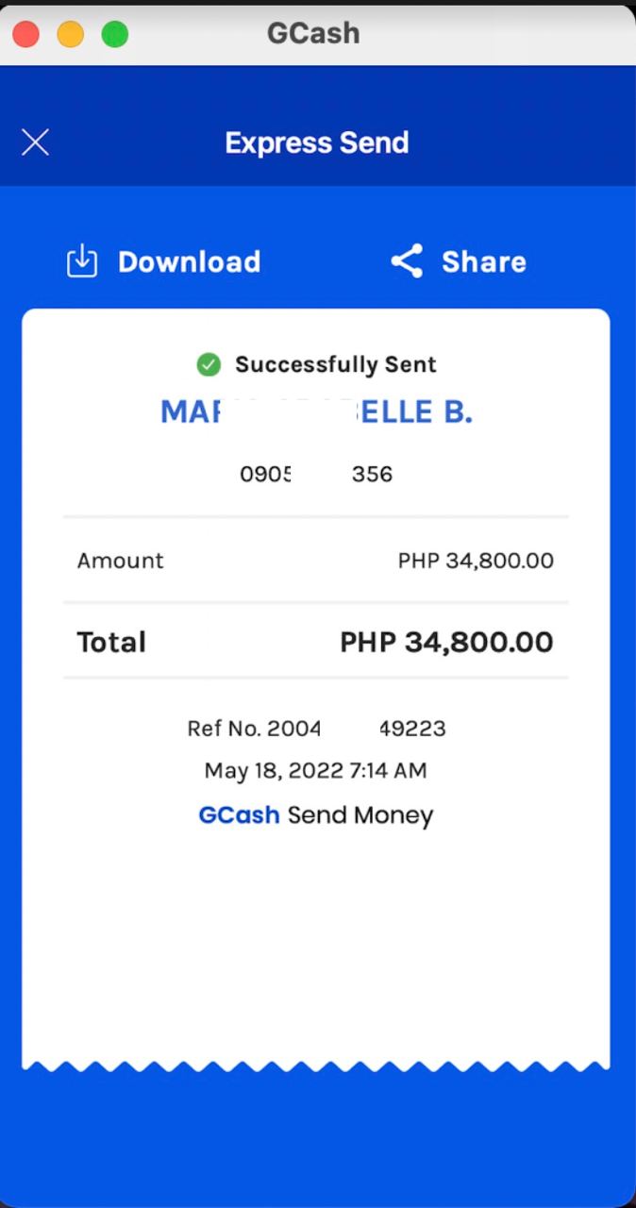
Task: Click the GCash window title text
Action: pos(313,33)
